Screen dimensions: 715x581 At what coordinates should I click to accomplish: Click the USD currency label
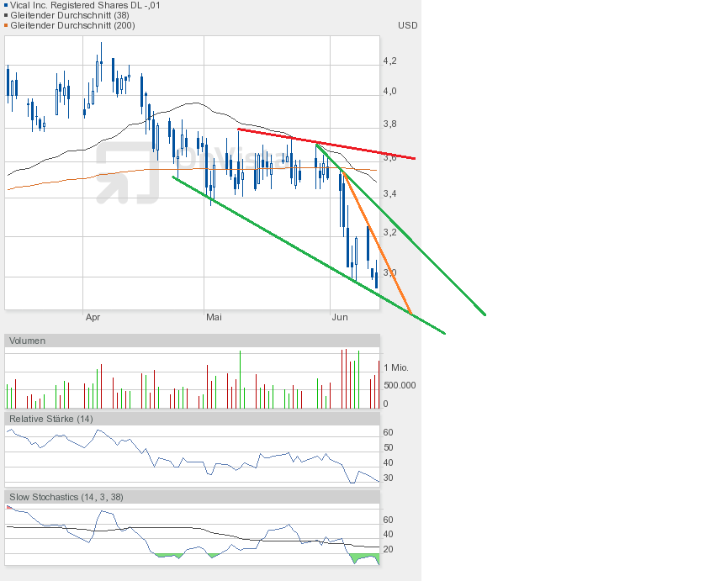point(408,25)
